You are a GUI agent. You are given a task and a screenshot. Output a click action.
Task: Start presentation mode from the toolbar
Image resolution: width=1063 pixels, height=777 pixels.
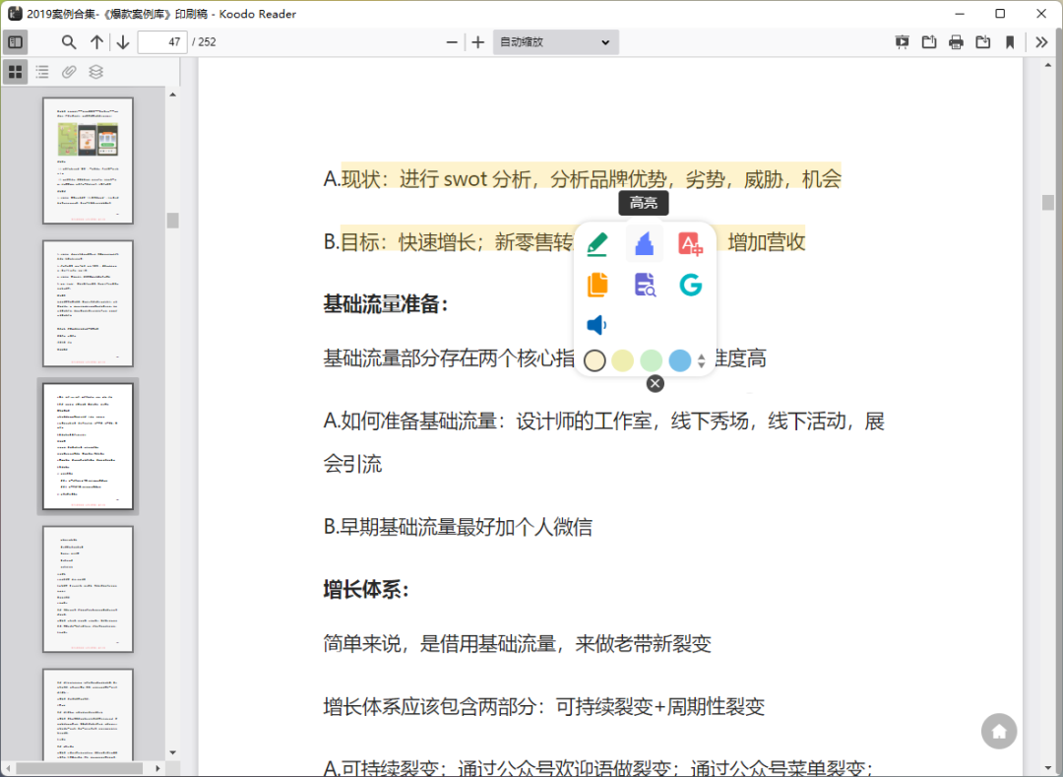point(902,42)
